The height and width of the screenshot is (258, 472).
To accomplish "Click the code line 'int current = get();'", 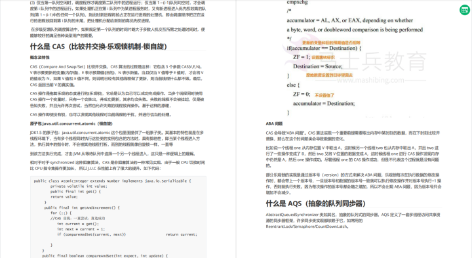I will coord(78,224).
